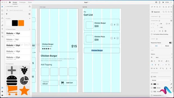Uncheck the Fill checkbox
Screen dimensions: 174x98
(x=152, y=84)
